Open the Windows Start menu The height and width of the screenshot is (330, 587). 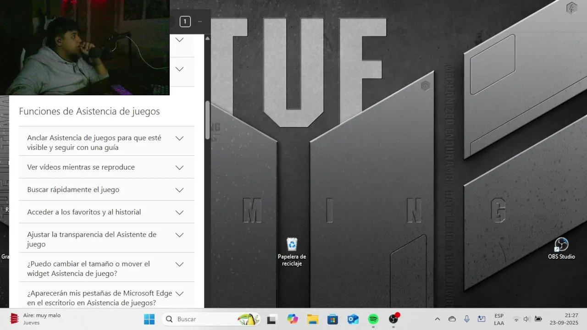pos(149,319)
